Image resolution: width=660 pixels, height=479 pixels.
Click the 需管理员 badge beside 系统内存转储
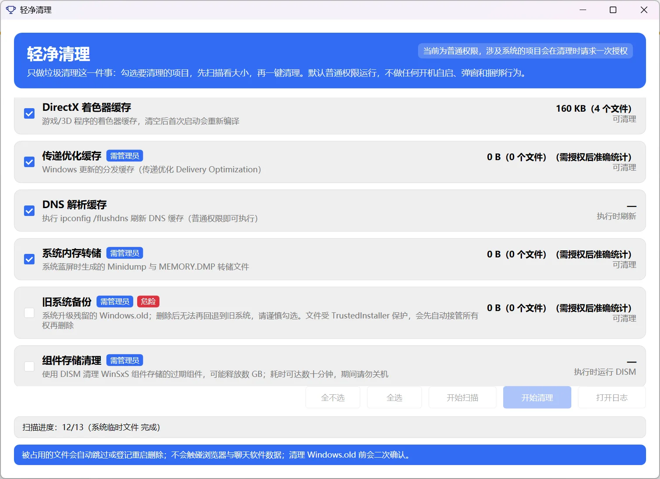pyautogui.click(x=124, y=253)
